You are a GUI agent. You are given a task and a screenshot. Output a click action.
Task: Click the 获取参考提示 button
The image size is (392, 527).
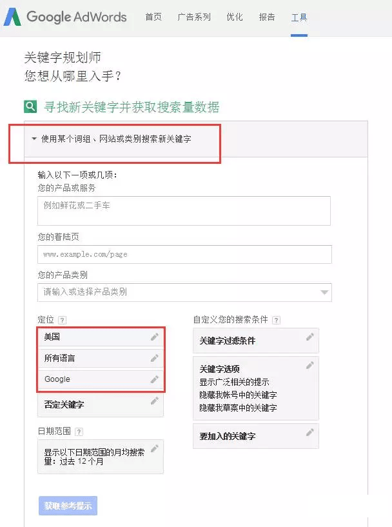tap(68, 506)
